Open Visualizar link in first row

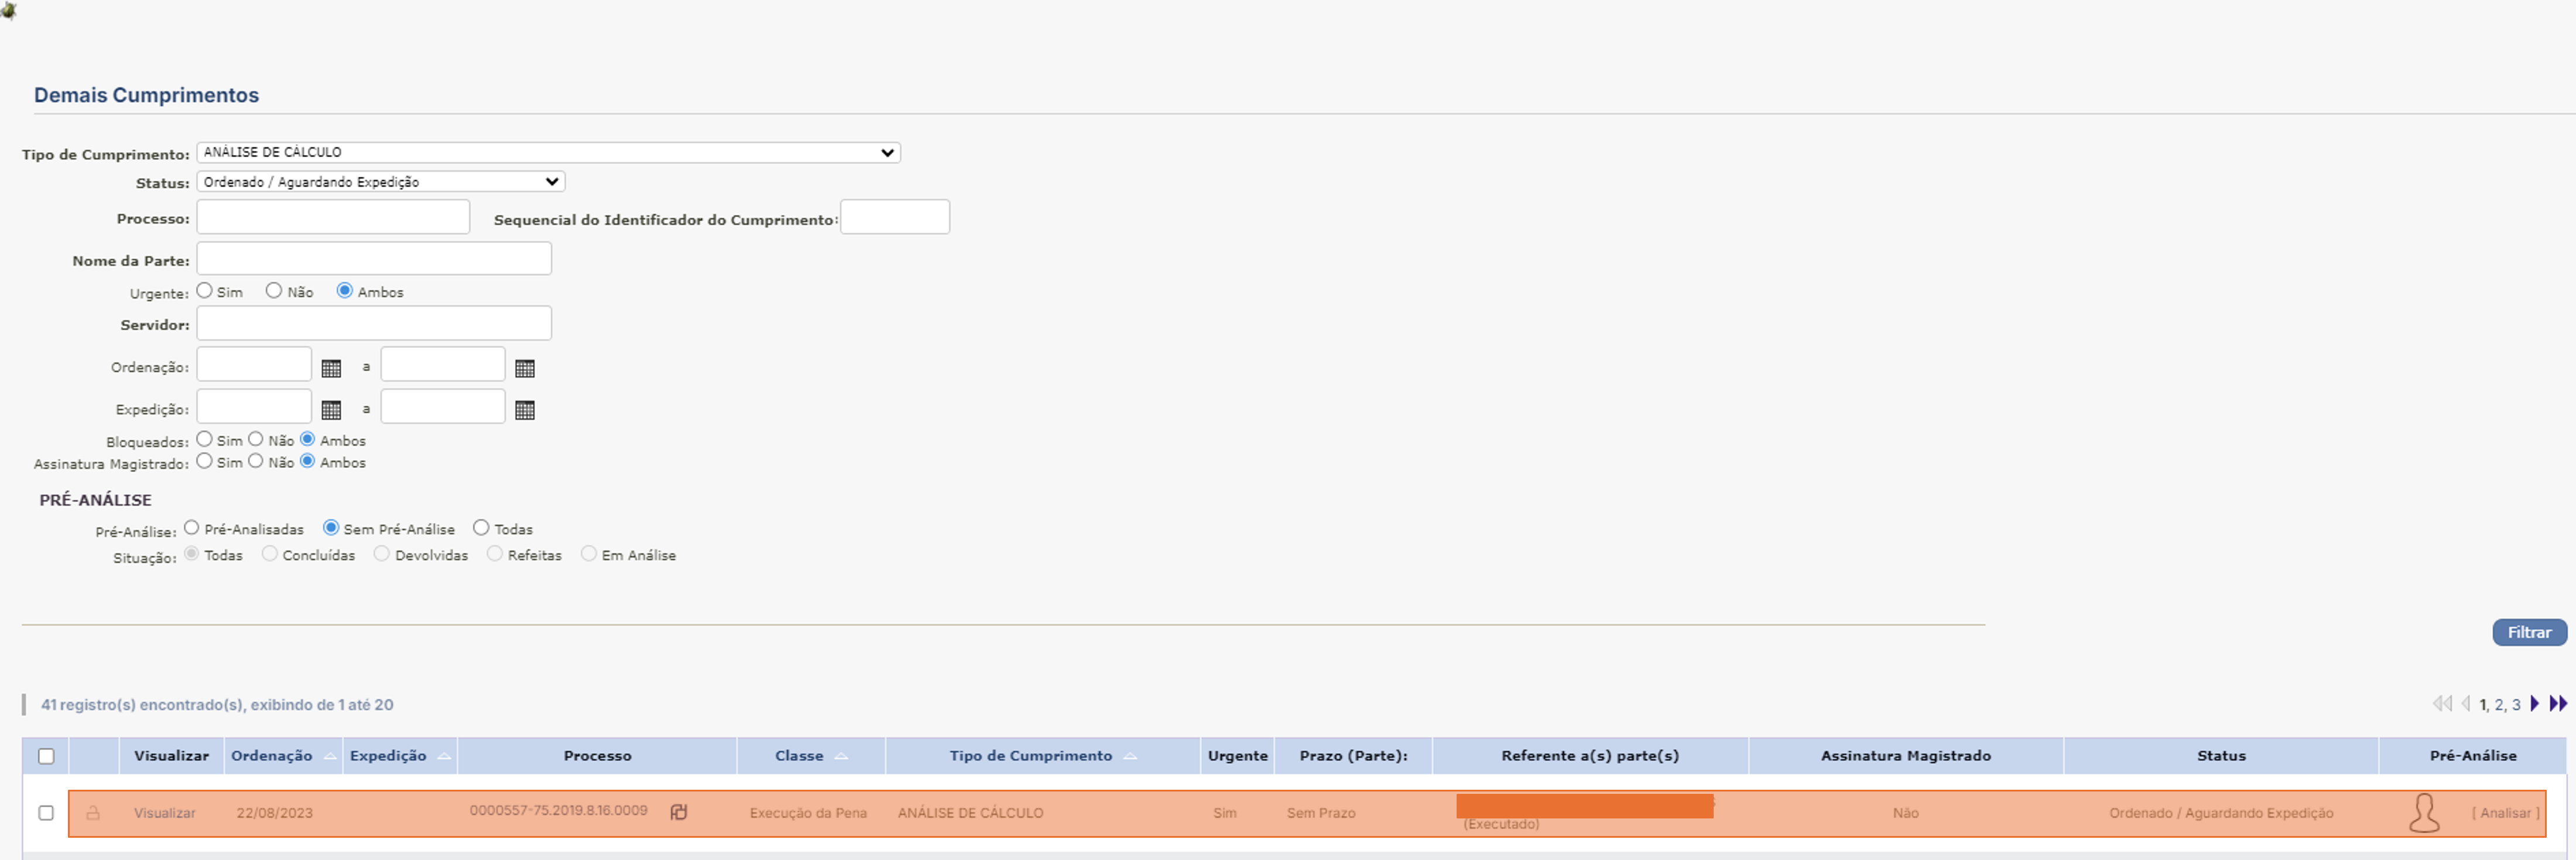pos(165,813)
